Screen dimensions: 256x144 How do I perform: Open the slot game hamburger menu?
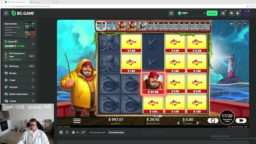(77, 121)
